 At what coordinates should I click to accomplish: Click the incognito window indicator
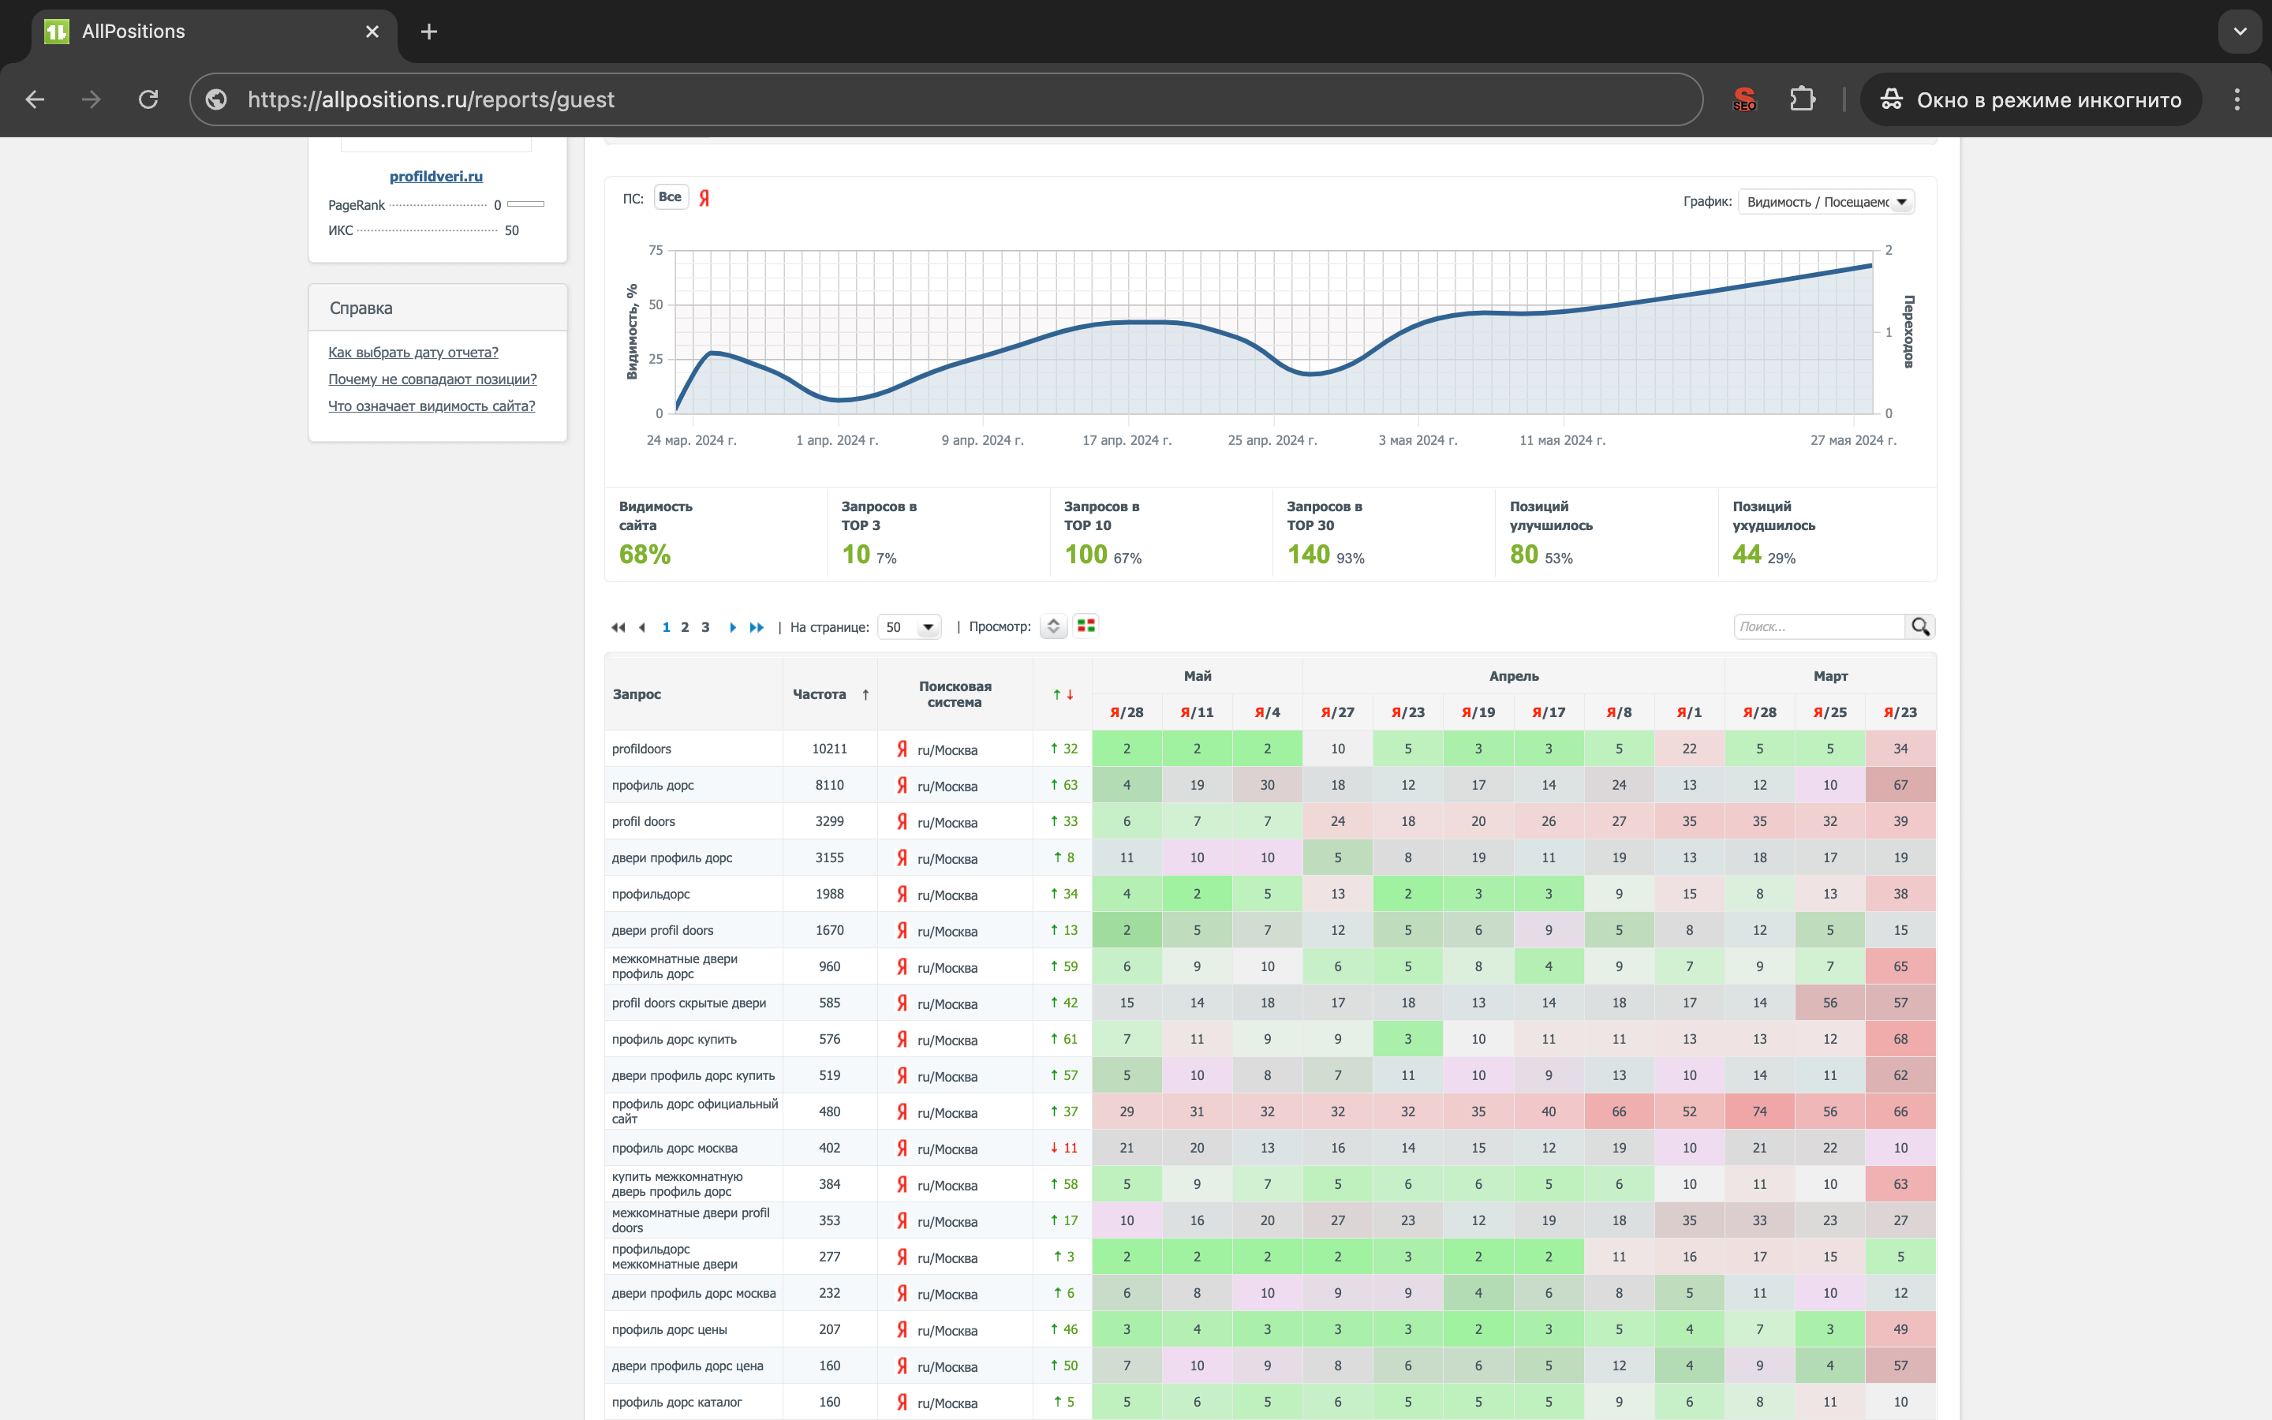coord(2031,99)
